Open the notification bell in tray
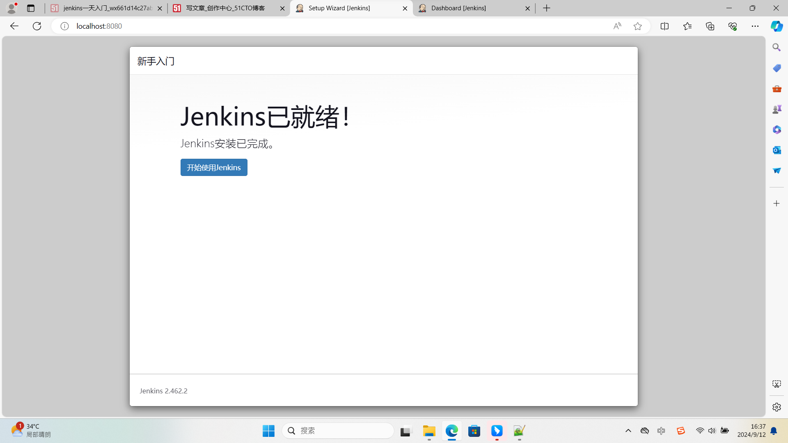This screenshot has width=788, height=443. (774, 431)
